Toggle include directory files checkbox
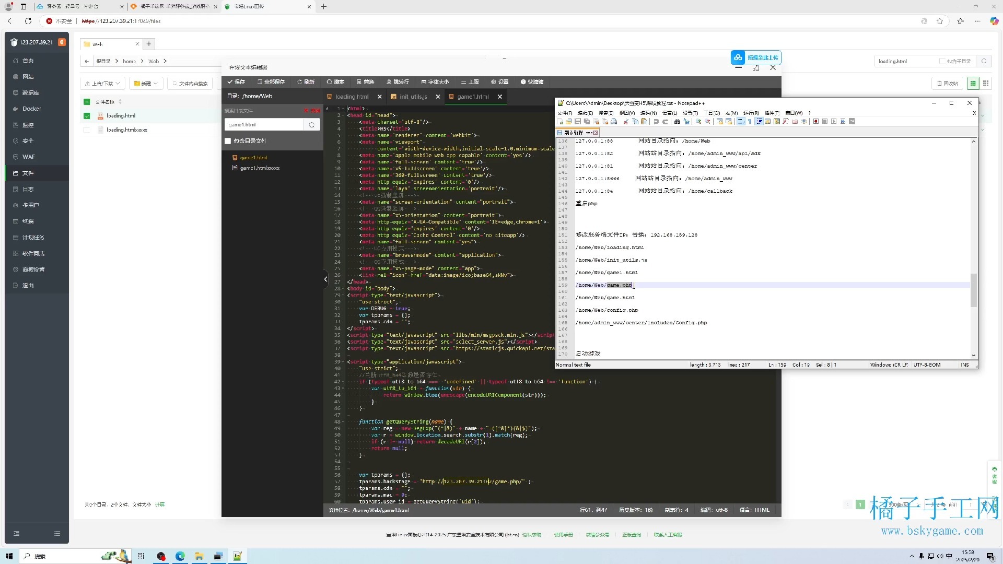The height and width of the screenshot is (564, 1003). click(228, 141)
